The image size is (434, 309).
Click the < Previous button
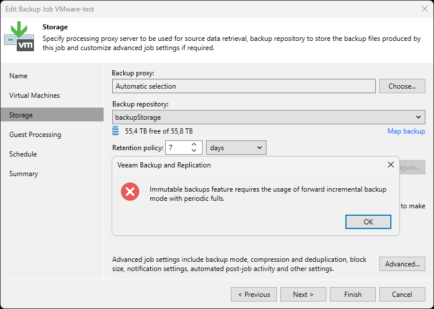coord(254,295)
